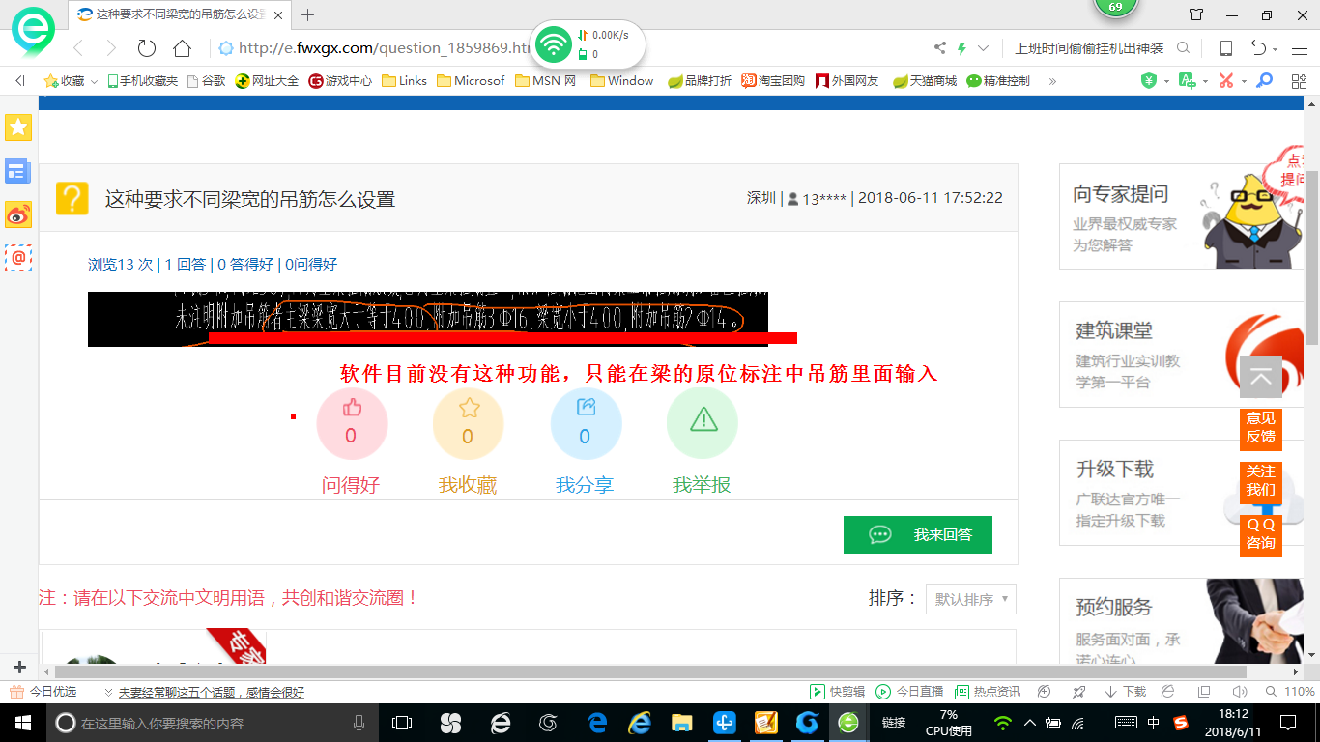Click the browser forward arrow
The image size is (1320, 742).
pyautogui.click(x=111, y=48)
